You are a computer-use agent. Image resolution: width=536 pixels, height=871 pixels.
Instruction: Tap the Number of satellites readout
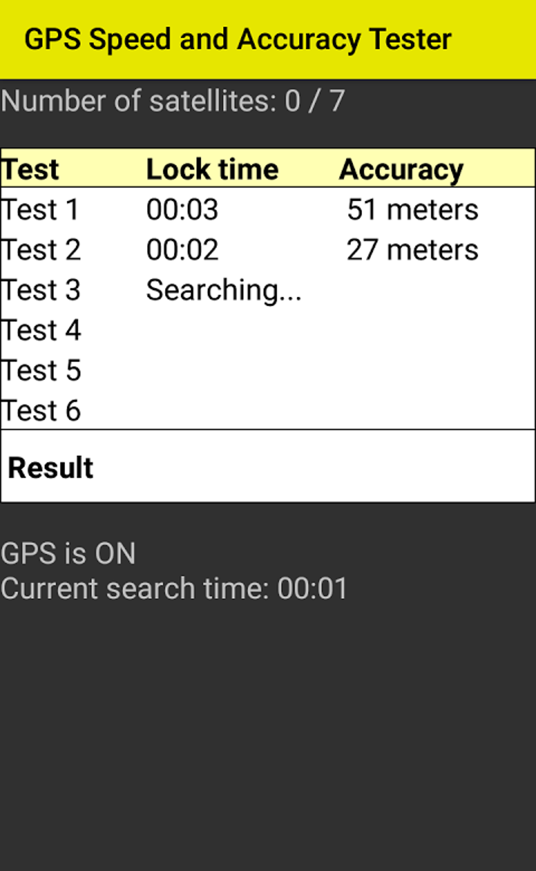tap(173, 101)
